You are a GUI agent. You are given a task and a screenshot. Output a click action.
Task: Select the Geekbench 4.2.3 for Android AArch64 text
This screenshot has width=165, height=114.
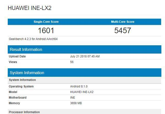33,39
